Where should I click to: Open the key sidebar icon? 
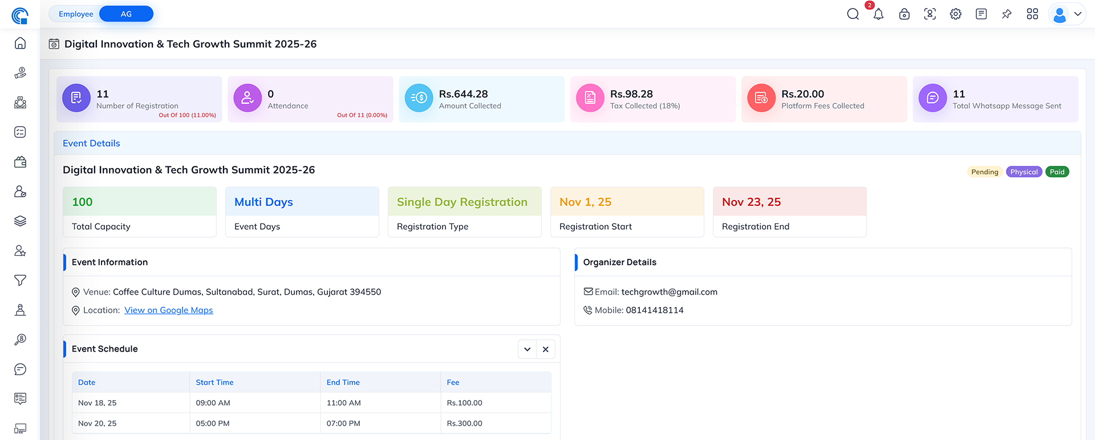(20, 340)
